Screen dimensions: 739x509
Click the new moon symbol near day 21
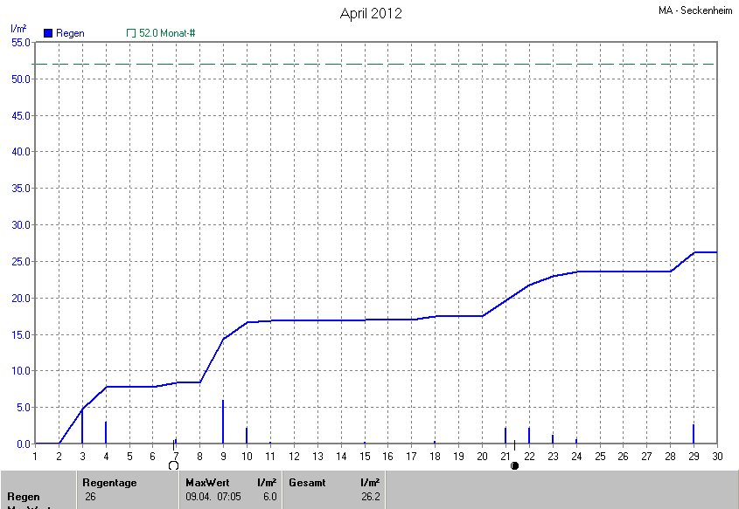514,465
